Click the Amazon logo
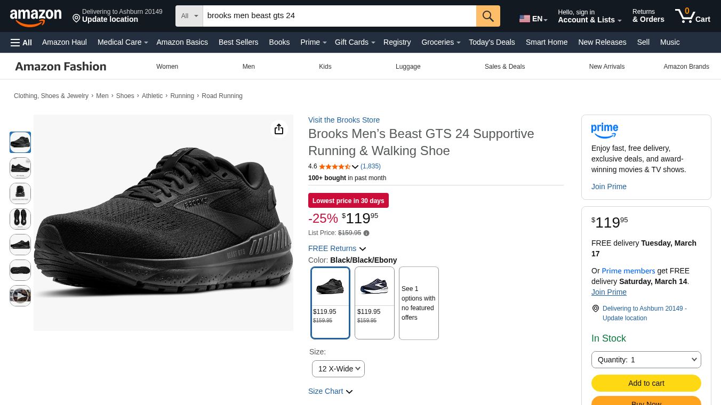The height and width of the screenshot is (405, 721). (36, 17)
